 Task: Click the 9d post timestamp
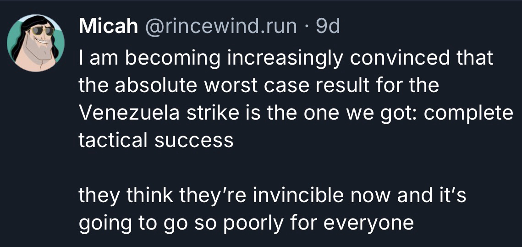pyautogui.click(x=328, y=27)
